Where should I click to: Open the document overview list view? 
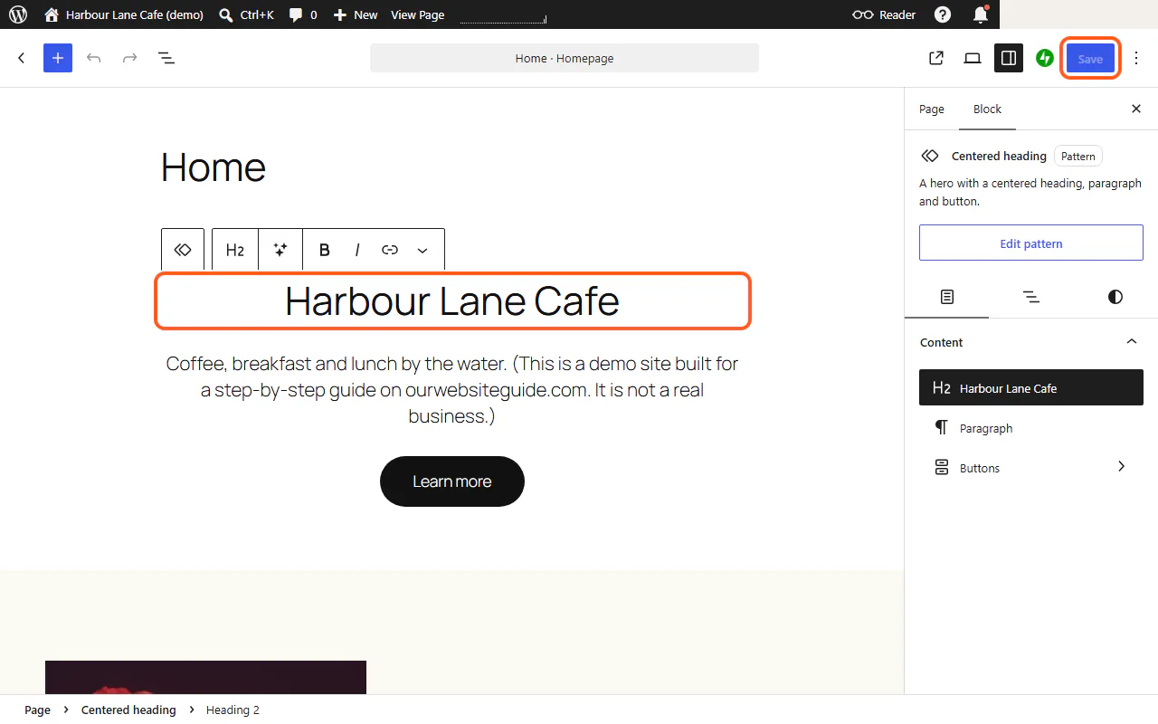click(x=166, y=58)
